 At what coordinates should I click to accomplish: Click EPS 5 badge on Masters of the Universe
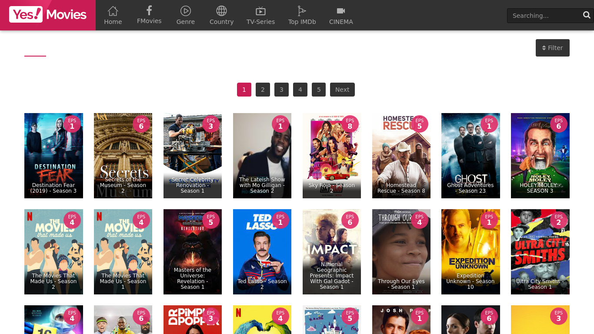click(211, 220)
